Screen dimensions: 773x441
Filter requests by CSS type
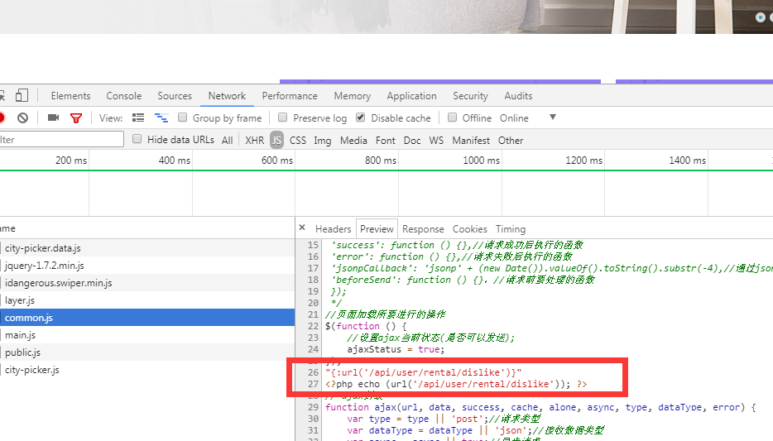(298, 141)
